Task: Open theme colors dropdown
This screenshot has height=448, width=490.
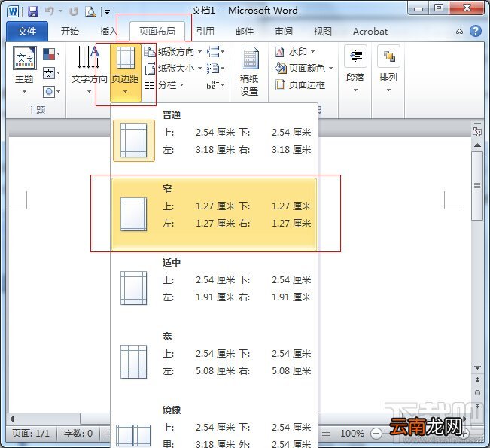Action: [x=52, y=54]
